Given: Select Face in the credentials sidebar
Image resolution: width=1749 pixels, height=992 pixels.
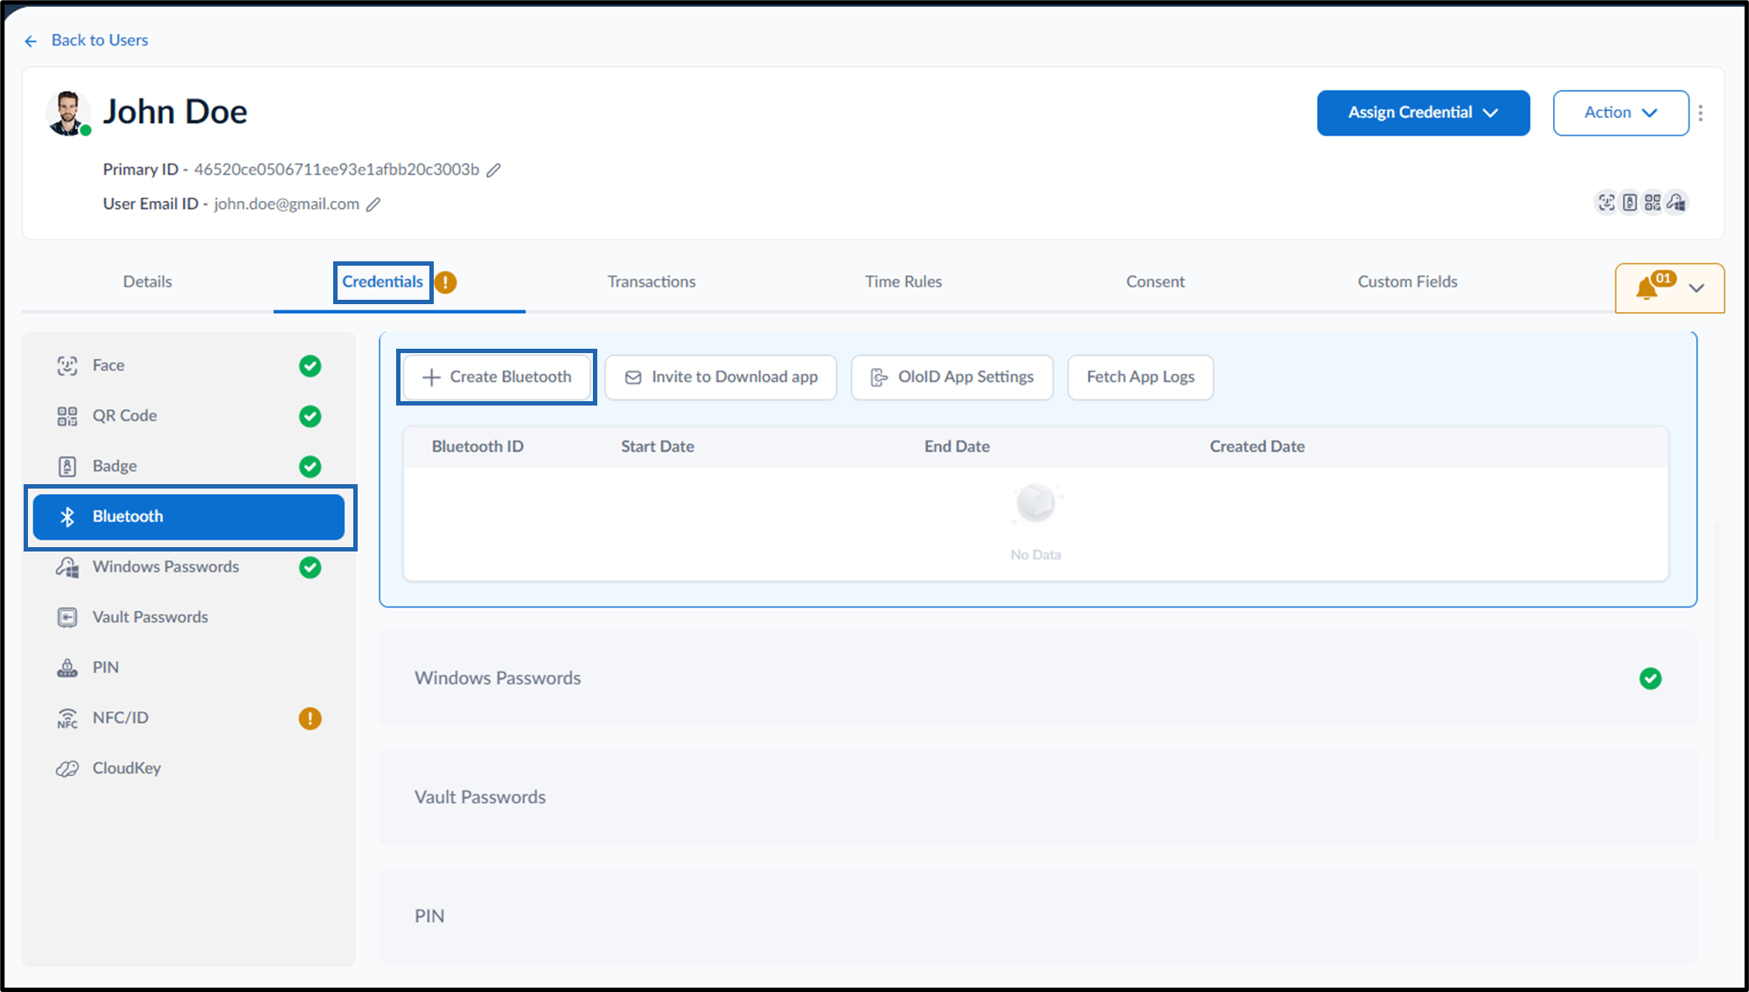Looking at the screenshot, I should click(189, 365).
